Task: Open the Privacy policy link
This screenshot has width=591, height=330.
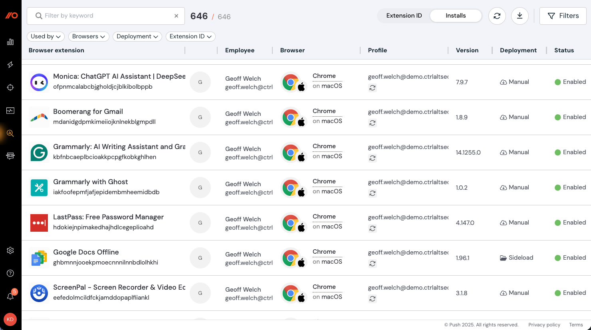Action: pyautogui.click(x=544, y=325)
